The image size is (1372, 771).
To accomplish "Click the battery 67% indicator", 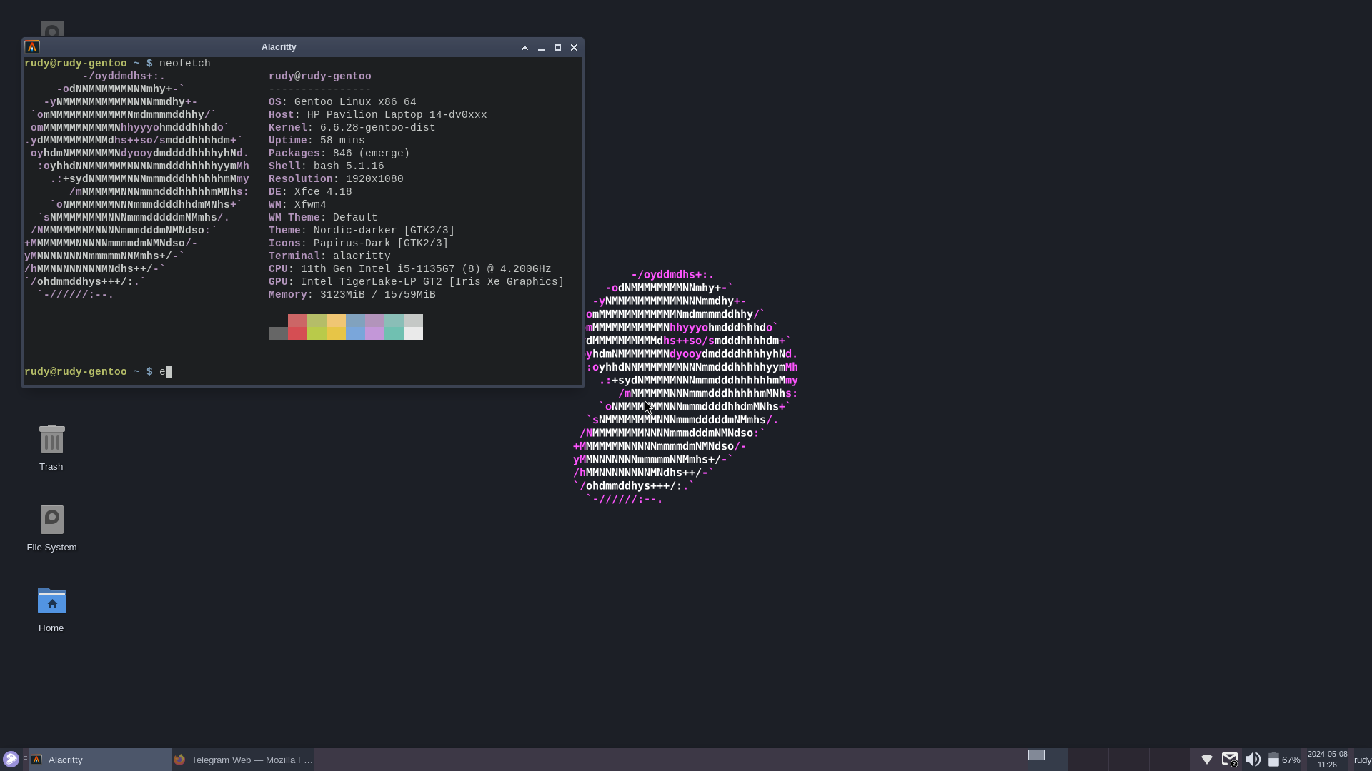I will [x=1283, y=760].
